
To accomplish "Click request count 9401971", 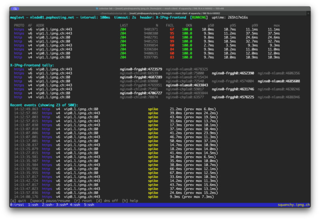I will pyautogui.click(x=151, y=30).
